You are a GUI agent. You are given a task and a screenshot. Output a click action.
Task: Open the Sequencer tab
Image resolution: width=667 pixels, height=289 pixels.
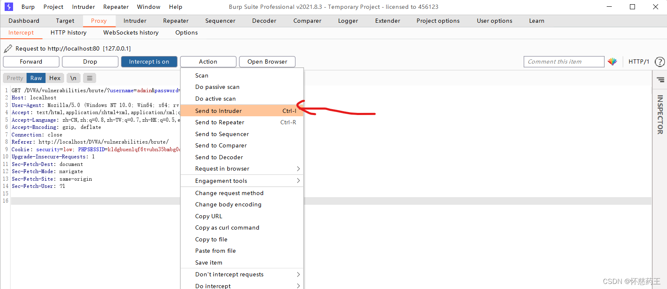point(220,21)
